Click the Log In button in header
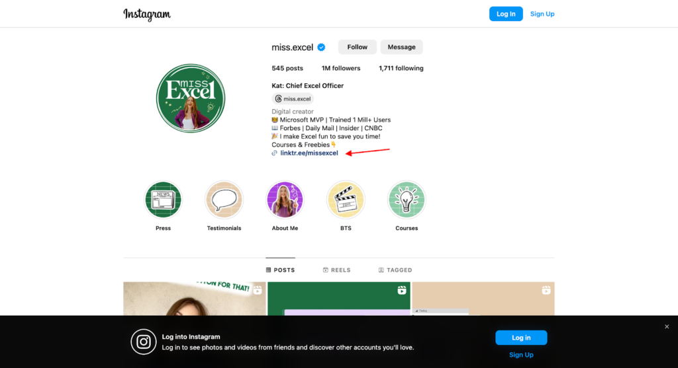 [x=506, y=14]
